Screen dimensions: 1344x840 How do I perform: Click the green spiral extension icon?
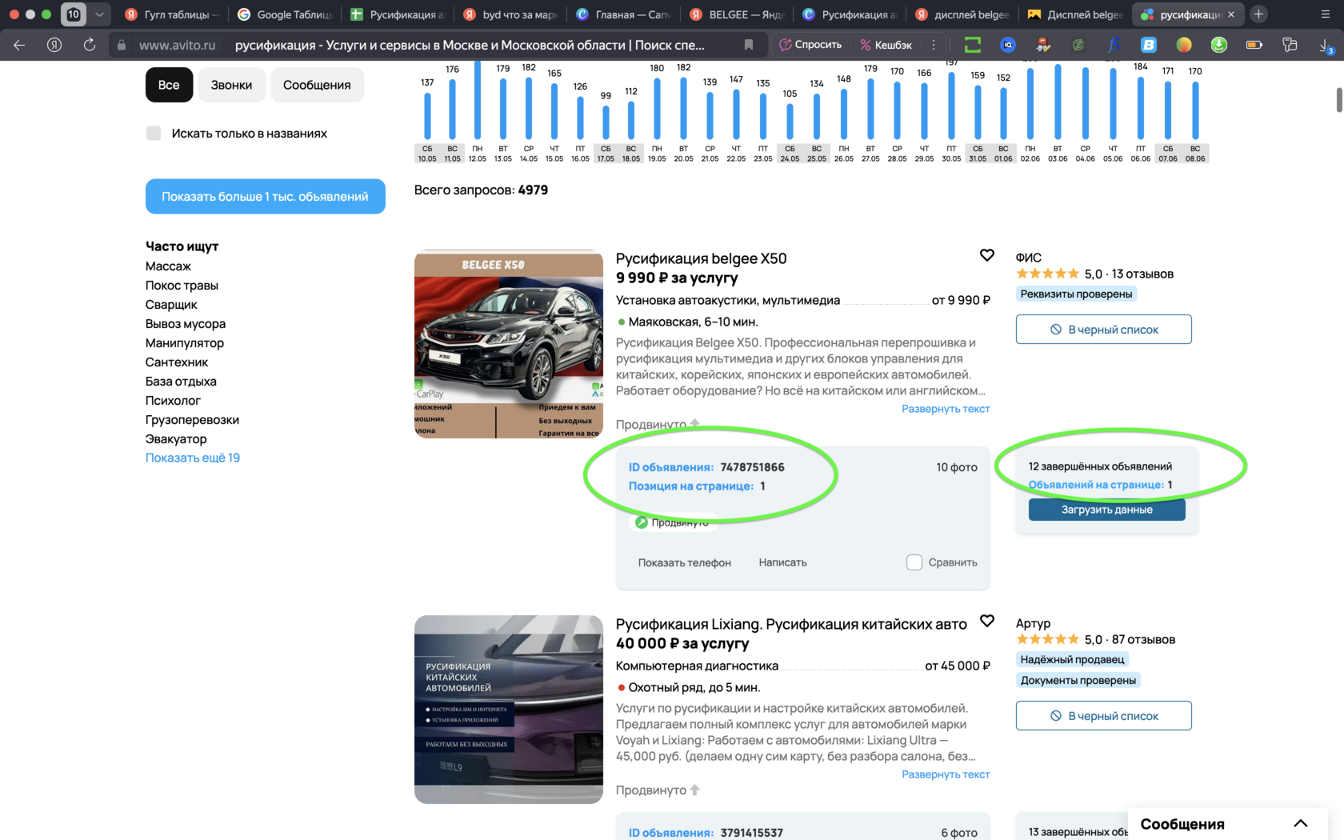point(1078,45)
